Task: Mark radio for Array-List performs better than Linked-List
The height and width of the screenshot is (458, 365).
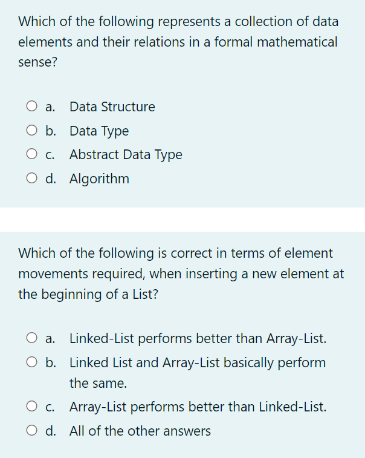Action: [31, 407]
